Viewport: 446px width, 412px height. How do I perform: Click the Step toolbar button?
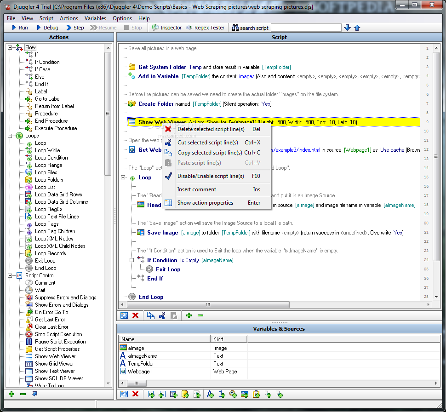75,28
